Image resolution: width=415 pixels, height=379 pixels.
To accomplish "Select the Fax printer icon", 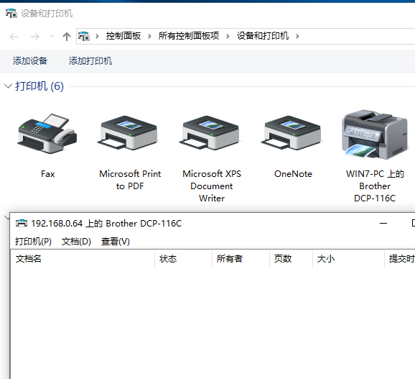I will coord(47,134).
